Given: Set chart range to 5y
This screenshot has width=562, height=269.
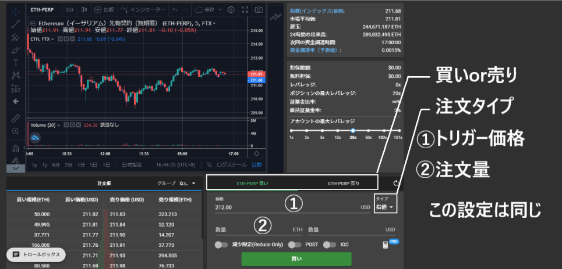Looking at the screenshot, I should click(35, 165).
